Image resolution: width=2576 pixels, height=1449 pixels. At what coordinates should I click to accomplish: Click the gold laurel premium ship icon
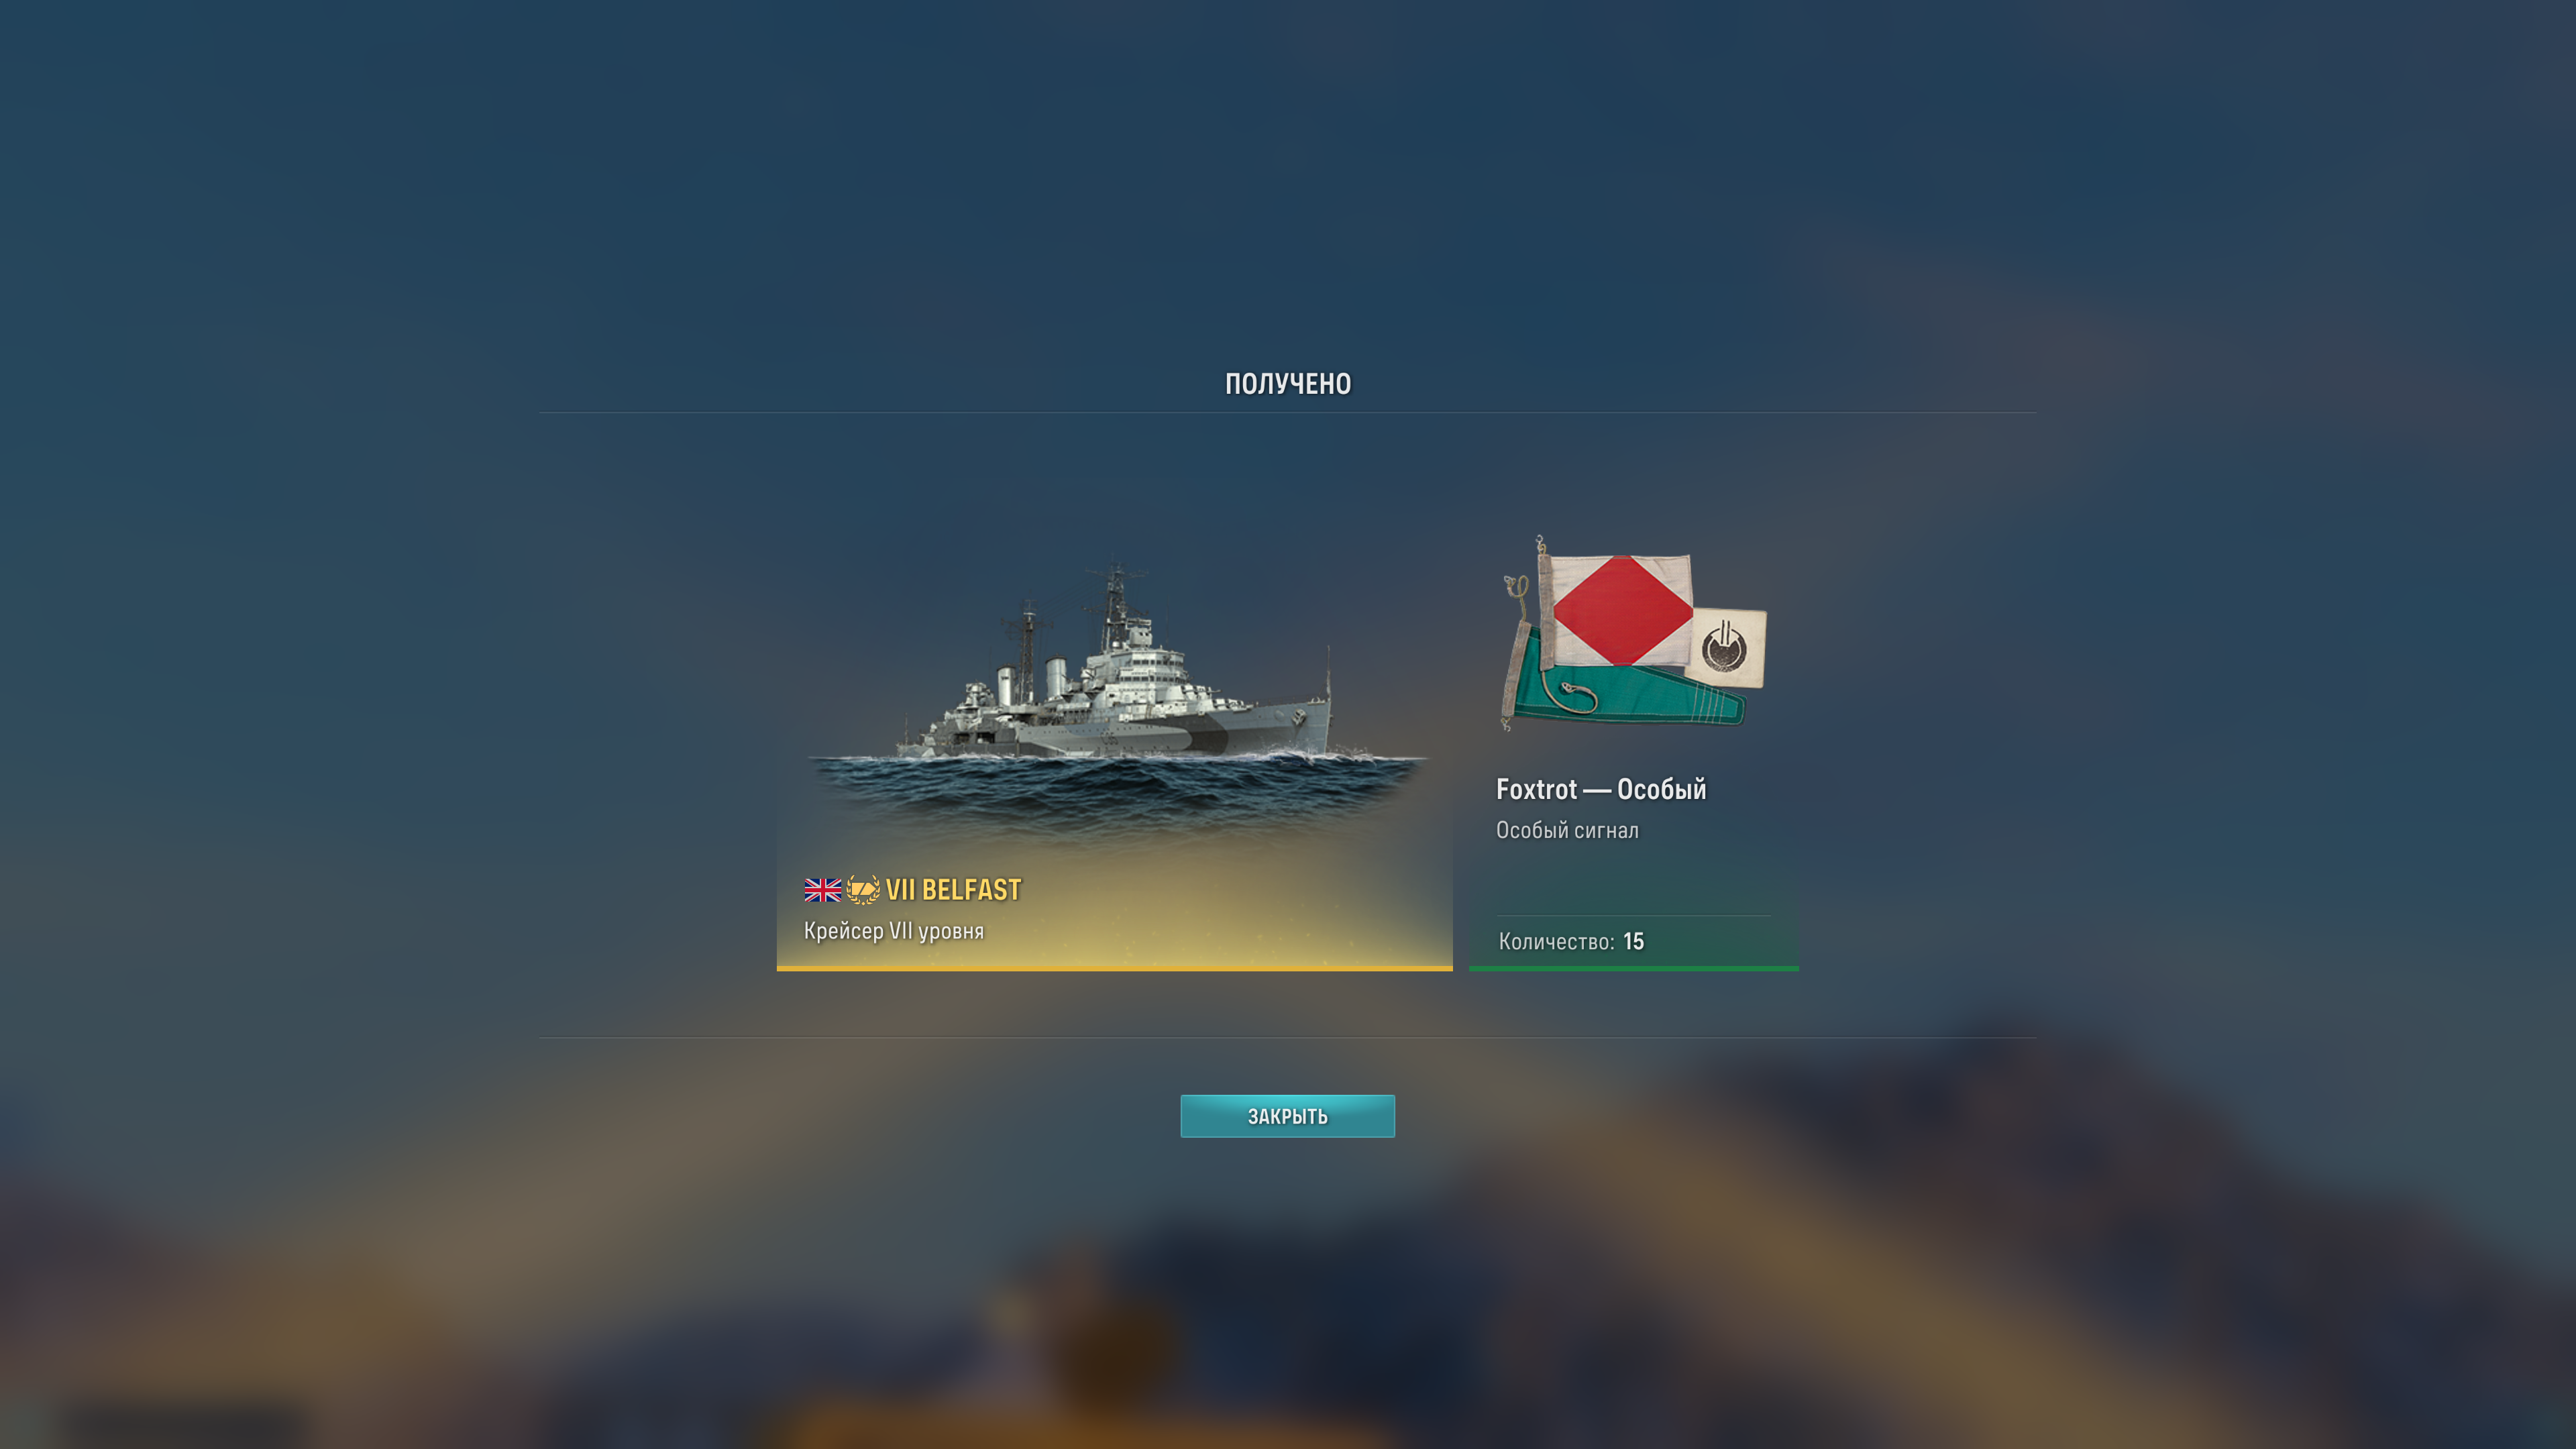point(863,889)
